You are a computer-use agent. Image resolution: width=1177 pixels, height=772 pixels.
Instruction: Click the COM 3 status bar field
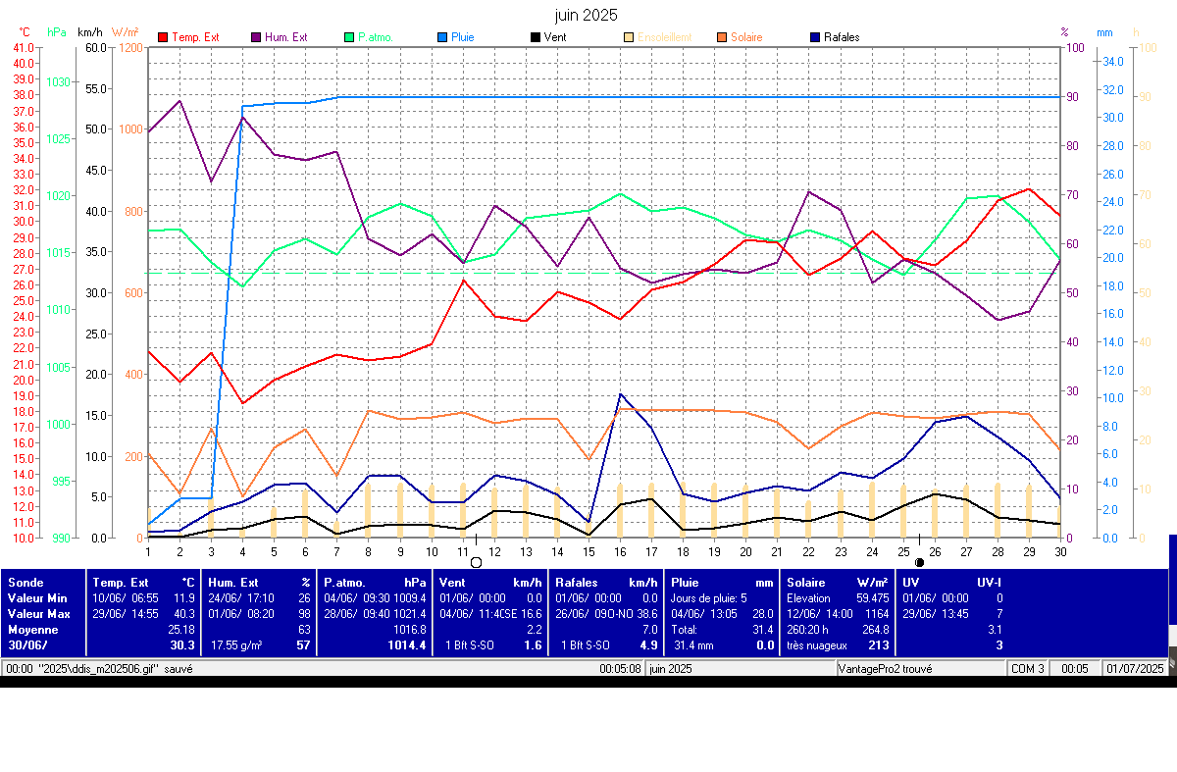tap(1027, 668)
